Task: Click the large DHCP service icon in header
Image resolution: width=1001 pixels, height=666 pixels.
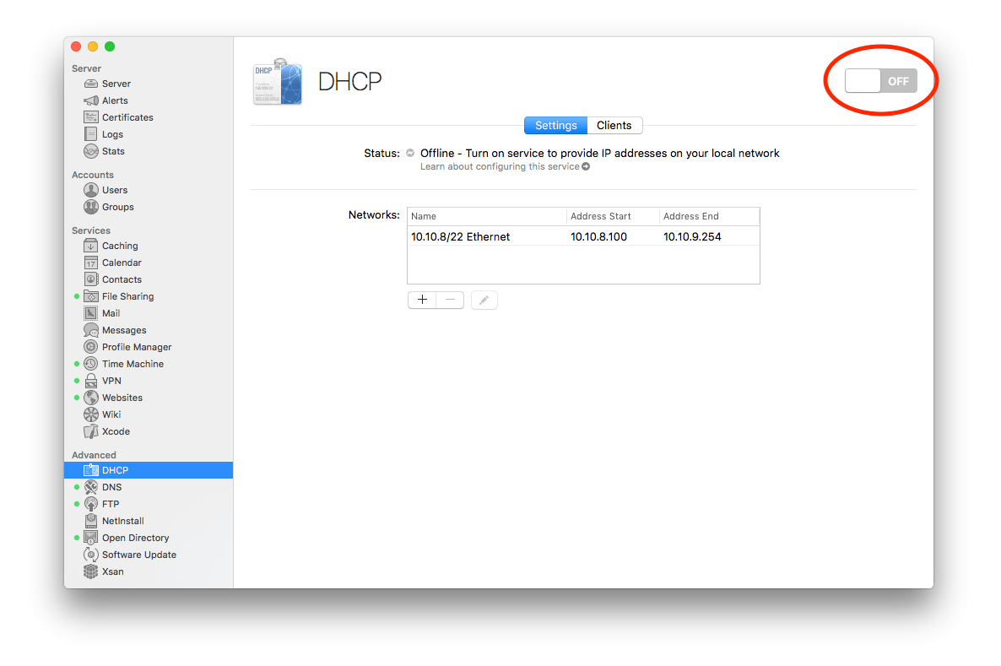Action: [x=278, y=82]
